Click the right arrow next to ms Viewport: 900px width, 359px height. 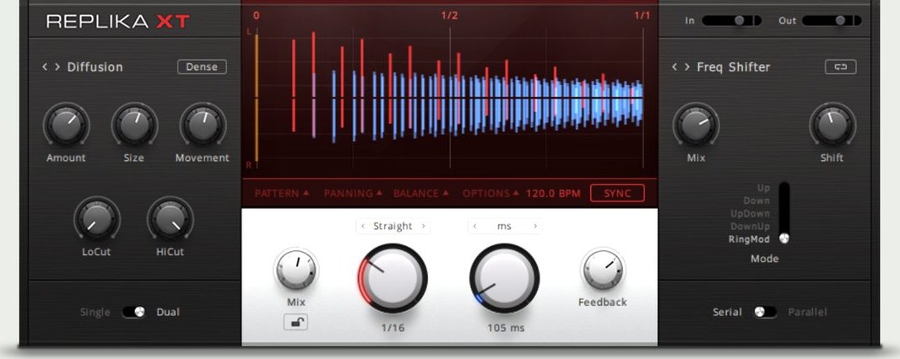click(x=535, y=226)
